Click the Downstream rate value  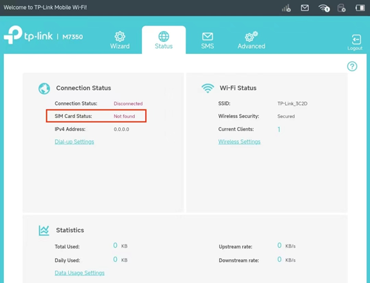pyautogui.click(x=286, y=260)
